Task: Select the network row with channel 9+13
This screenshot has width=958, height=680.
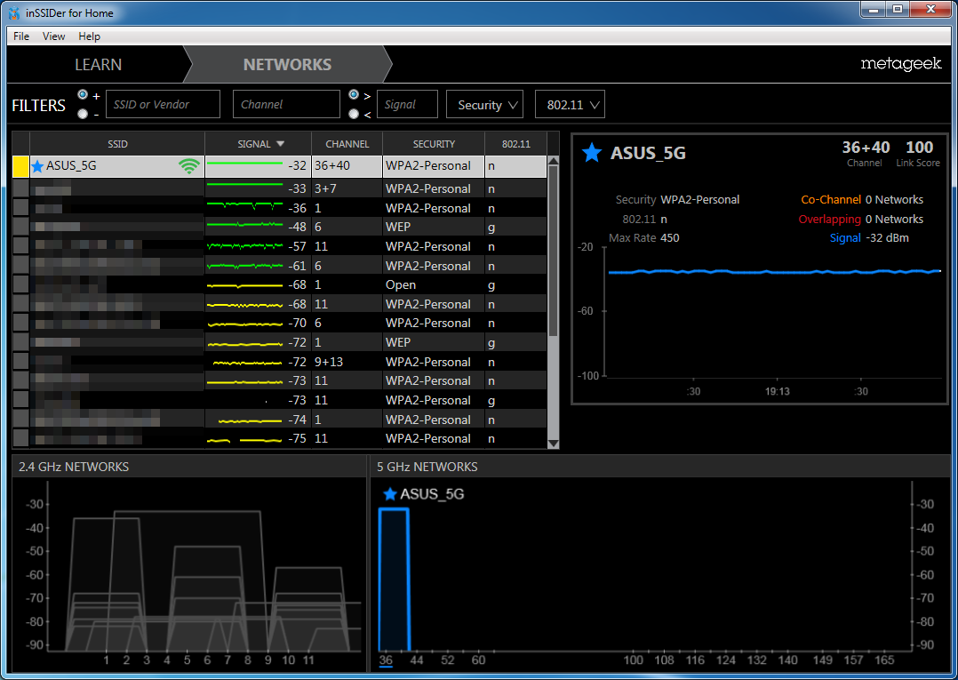Action: 279,362
